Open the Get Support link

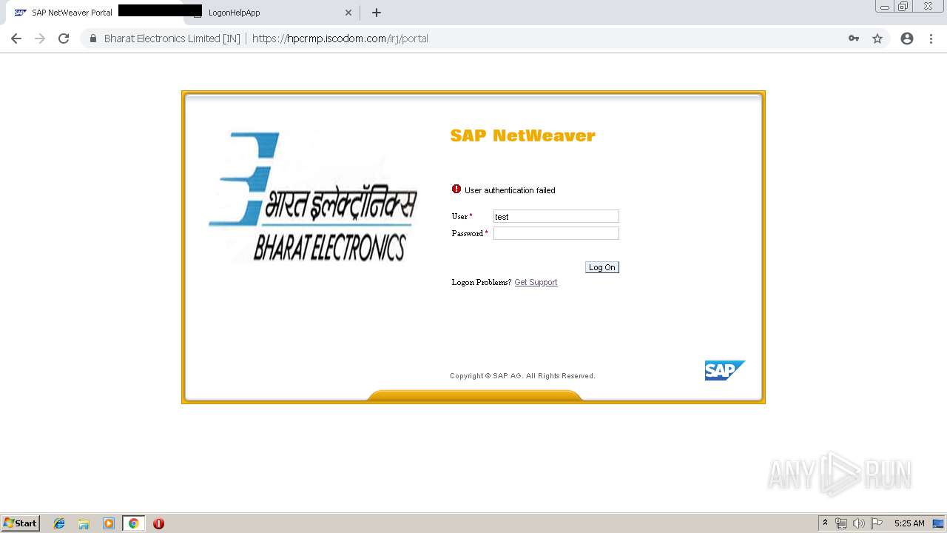pos(536,282)
